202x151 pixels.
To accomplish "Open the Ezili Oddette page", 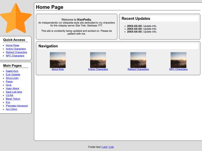I will pos(13,75).
